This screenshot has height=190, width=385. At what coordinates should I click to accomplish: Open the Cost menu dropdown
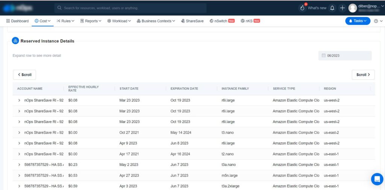(x=43, y=21)
